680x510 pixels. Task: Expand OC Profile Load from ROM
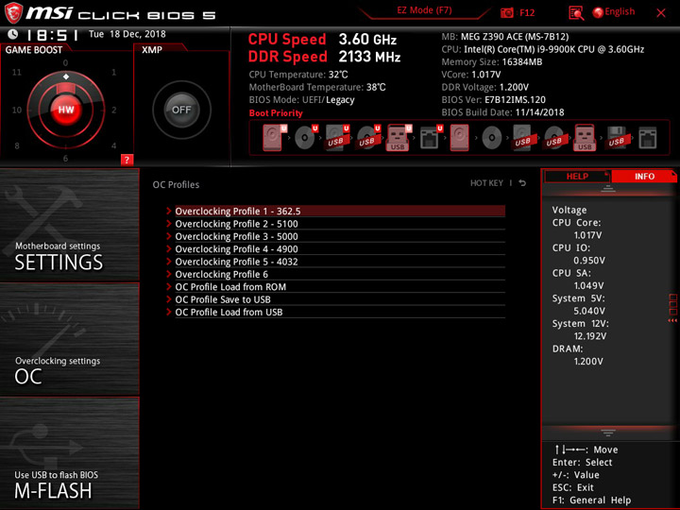coord(340,287)
